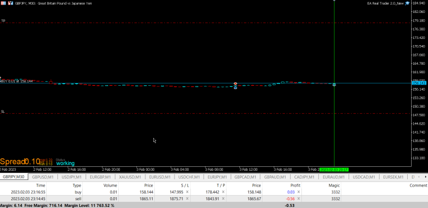Switch to the EURGBP,M1 chart tab
Viewport: 428px width, 208px height.
pyautogui.click(x=100, y=177)
